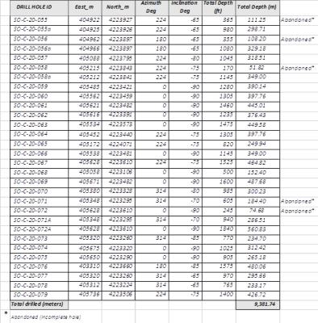Select the 487.68 depth cell for SO-C-20-069
This screenshot has height=323, width=318.
point(257,182)
